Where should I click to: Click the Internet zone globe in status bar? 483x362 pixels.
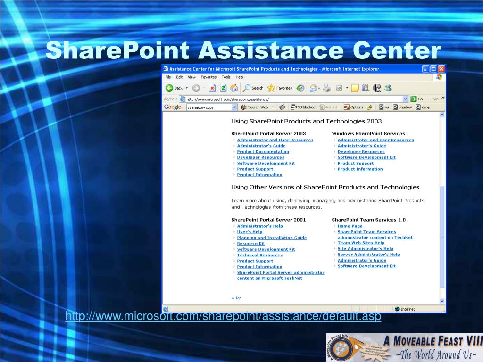tap(397, 309)
